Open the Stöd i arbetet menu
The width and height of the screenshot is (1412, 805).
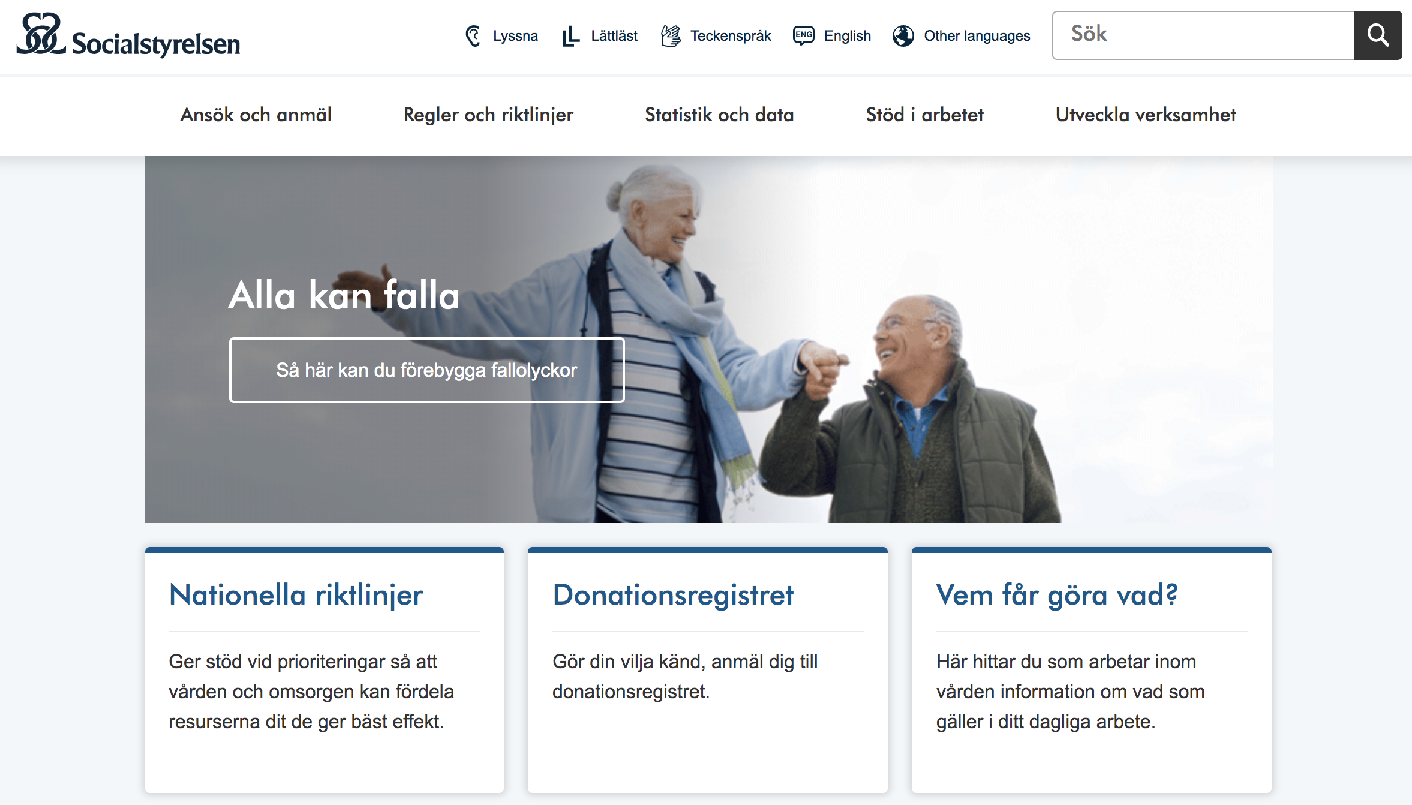[924, 115]
